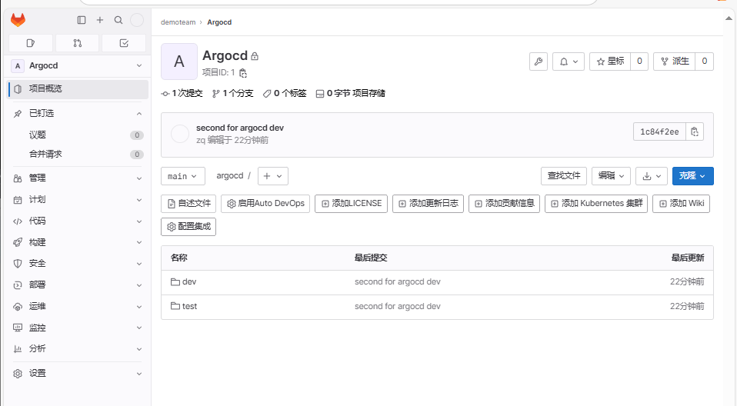Click the committer avatar circle
The height and width of the screenshot is (406, 737).
pyautogui.click(x=179, y=134)
